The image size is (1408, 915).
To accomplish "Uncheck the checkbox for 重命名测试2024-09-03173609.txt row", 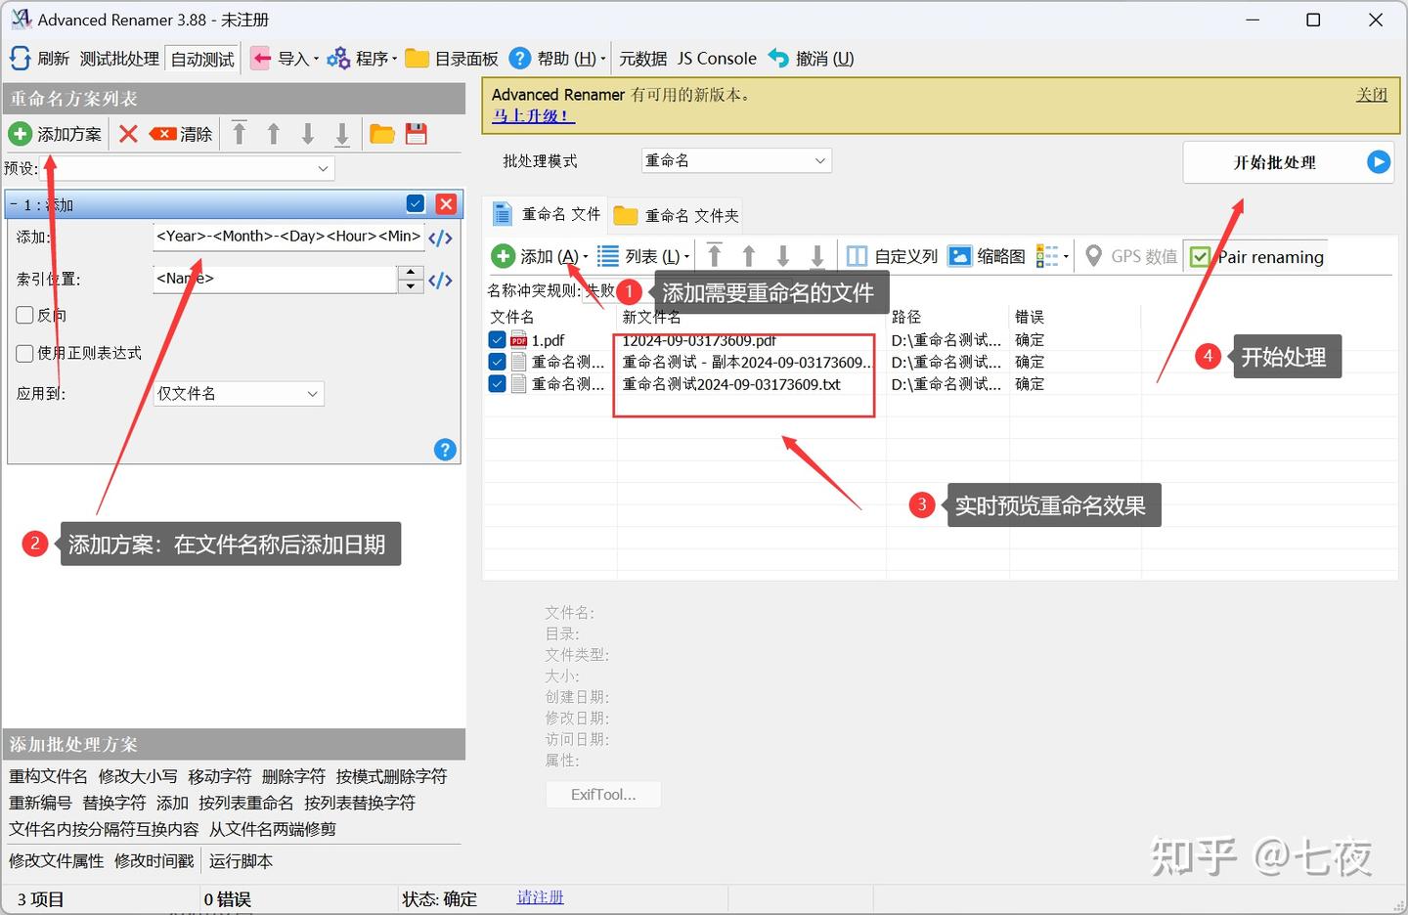I will [x=497, y=383].
